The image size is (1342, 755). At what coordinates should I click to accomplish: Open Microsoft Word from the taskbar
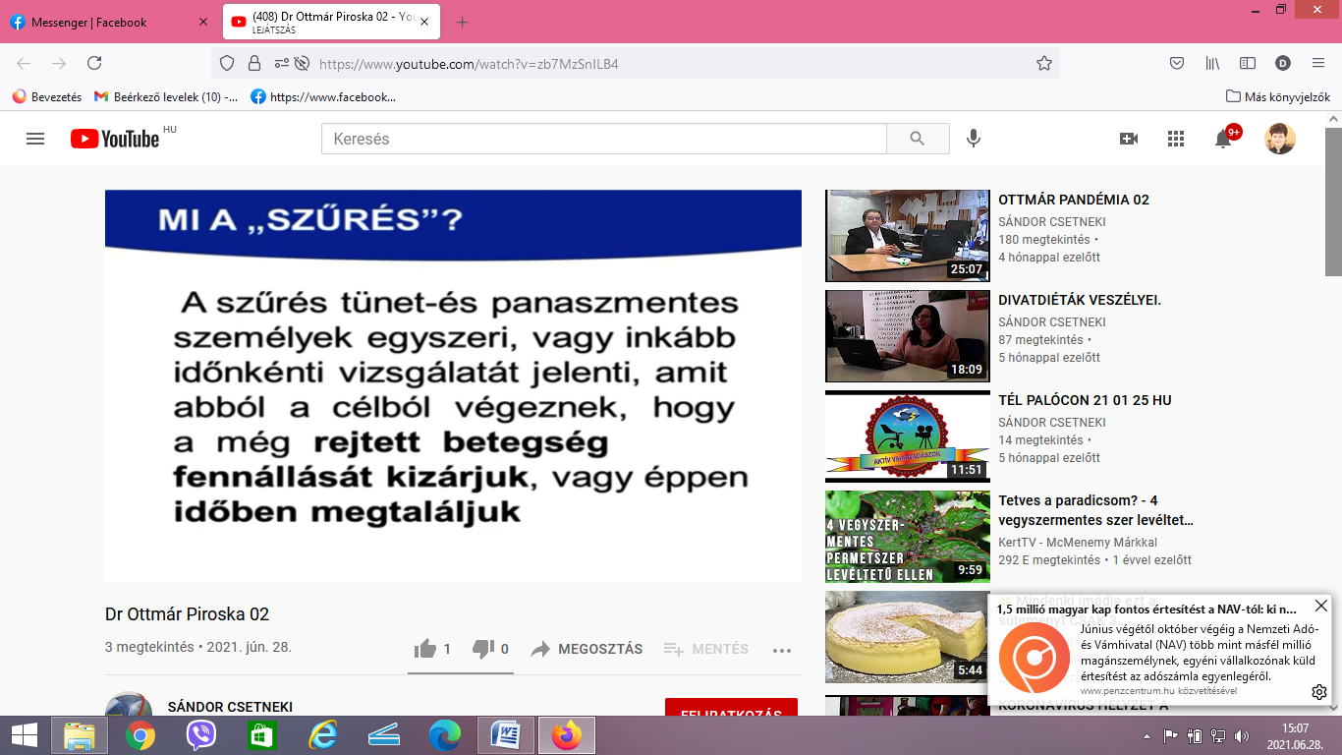pyautogui.click(x=505, y=735)
